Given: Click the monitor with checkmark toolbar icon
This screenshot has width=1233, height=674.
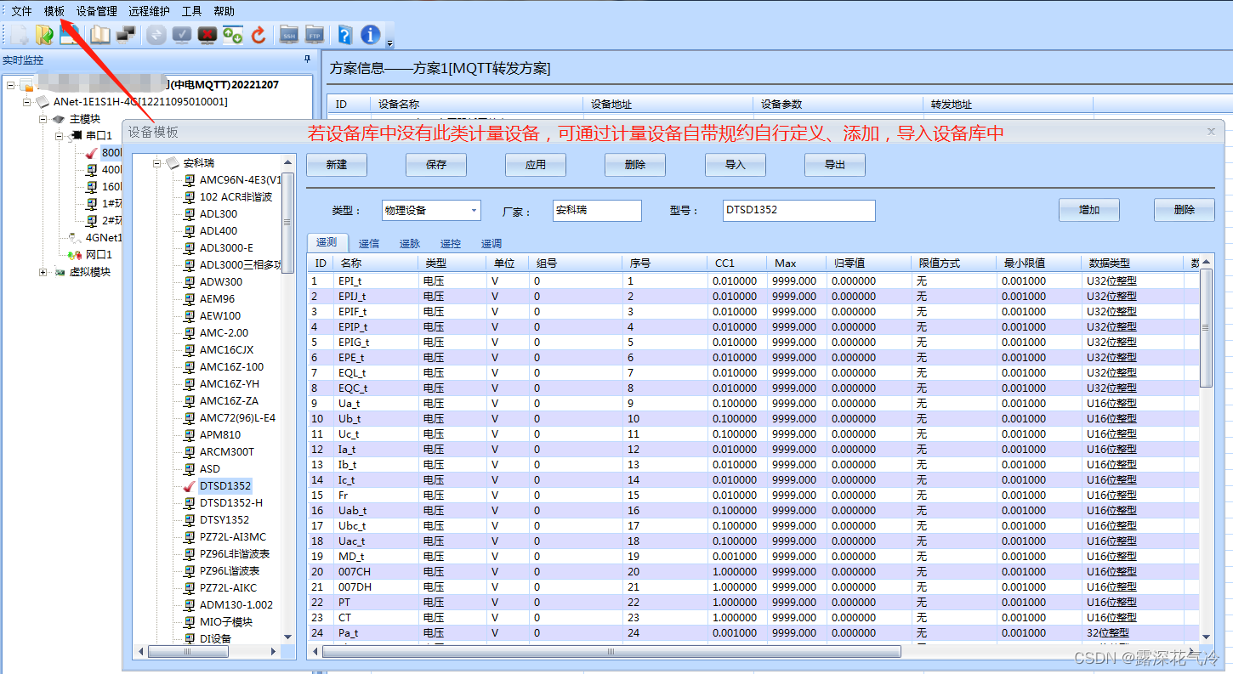Looking at the screenshot, I should tap(182, 35).
